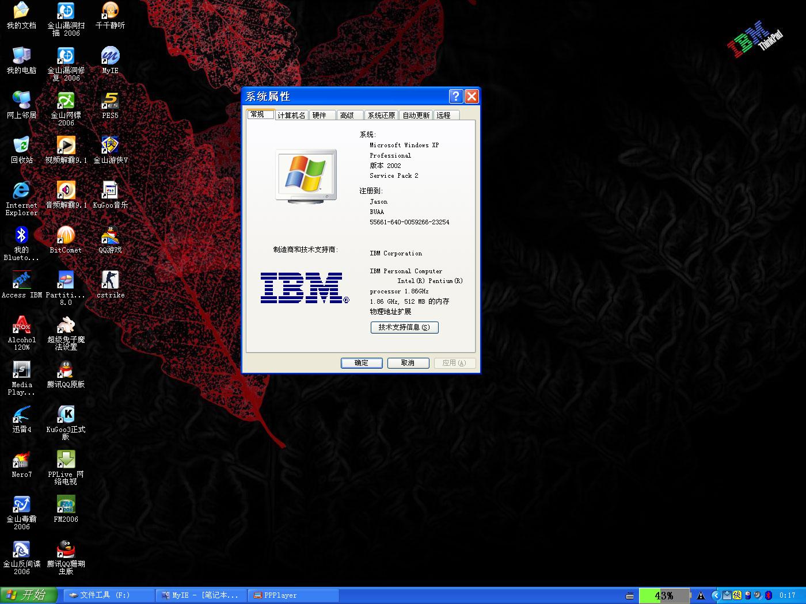Image resolution: width=806 pixels, height=604 pixels.
Task: Select the 自动更新 tab
Action: point(416,116)
